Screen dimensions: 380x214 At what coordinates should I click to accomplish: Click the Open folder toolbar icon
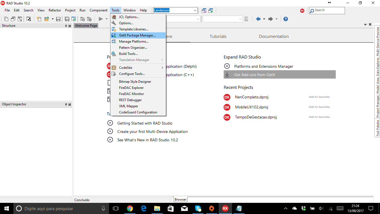click(x=46, y=19)
